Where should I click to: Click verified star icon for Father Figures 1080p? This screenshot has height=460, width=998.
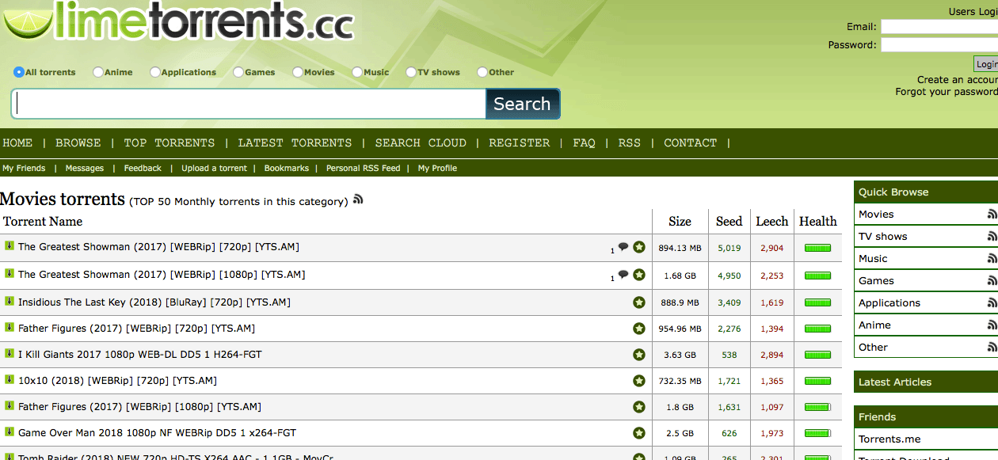pyautogui.click(x=639, y=407)
